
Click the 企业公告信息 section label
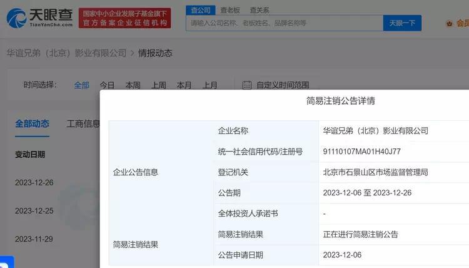click(136, 172)
